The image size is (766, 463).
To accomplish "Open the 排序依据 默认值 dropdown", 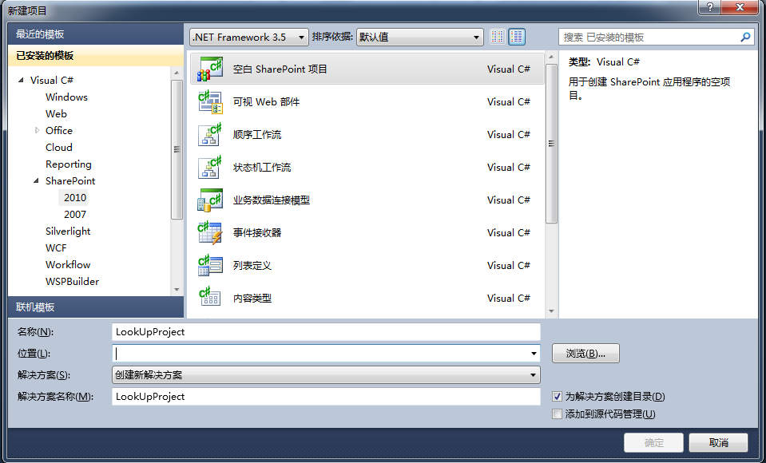I will 419,37.
